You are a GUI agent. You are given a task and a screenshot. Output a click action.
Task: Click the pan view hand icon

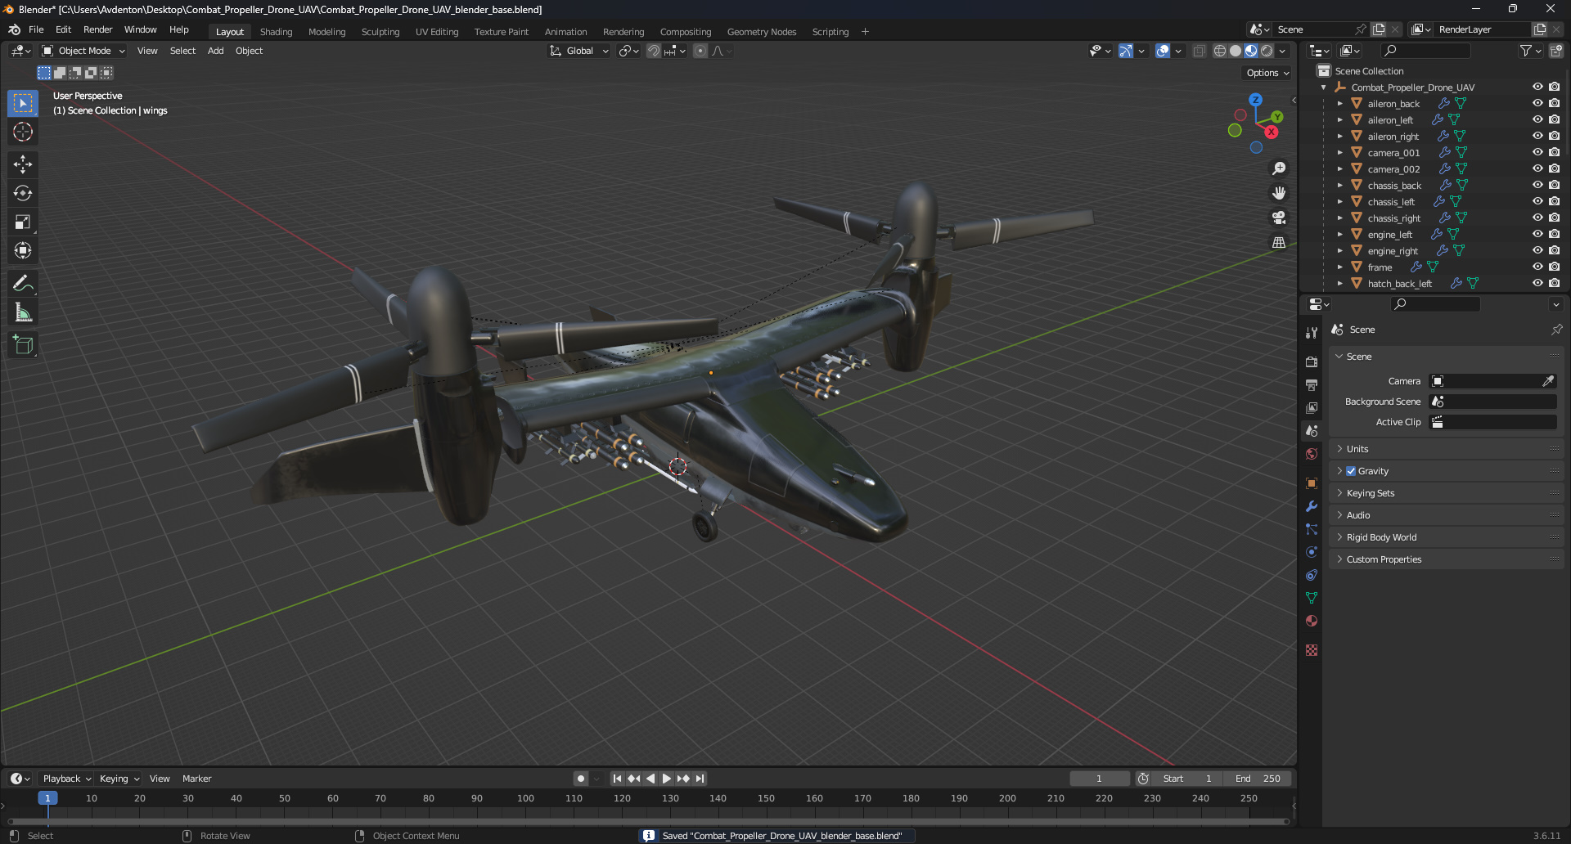(x=1279, y=193)
